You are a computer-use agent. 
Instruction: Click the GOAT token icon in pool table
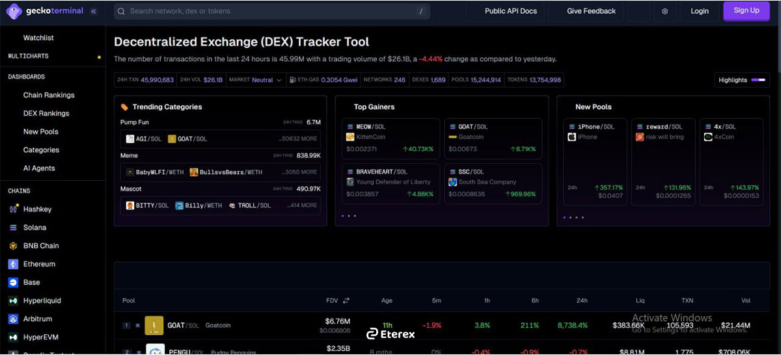point(154,325)
